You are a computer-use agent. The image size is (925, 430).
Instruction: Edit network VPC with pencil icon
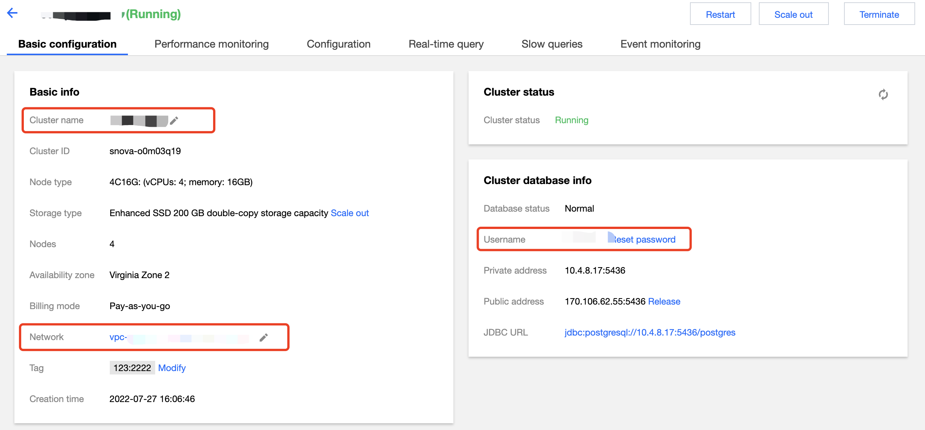pyautogui.click(x=264, y=337)
